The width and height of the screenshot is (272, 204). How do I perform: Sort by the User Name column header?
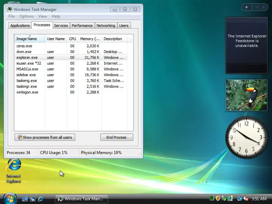(x=56, y=39)
